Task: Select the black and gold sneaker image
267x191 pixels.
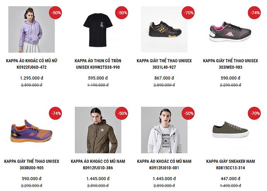Action: [x=164, y=29]
